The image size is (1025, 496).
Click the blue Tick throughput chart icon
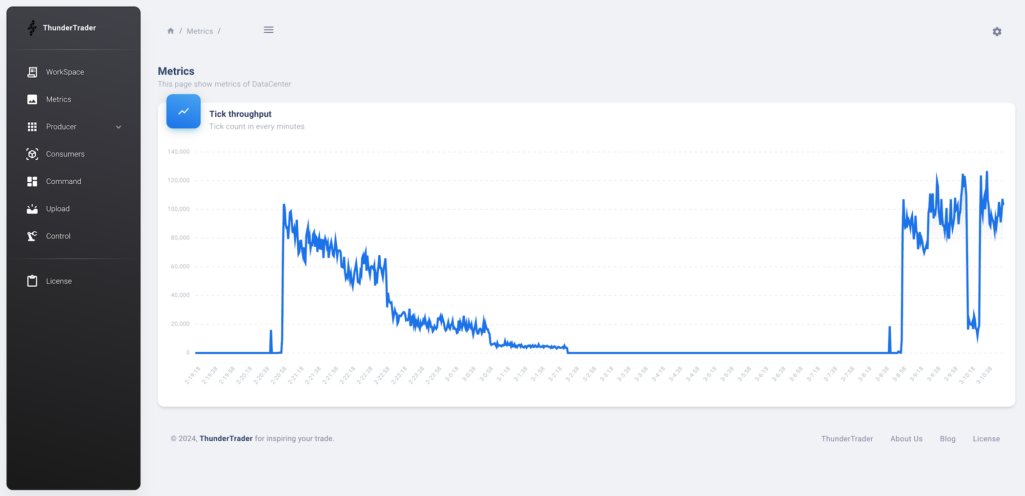click(183, 111)
